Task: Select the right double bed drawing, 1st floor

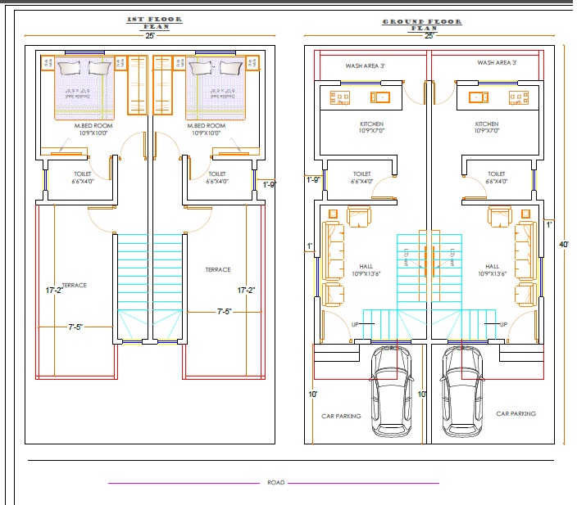Action: [x=216, y=88]
